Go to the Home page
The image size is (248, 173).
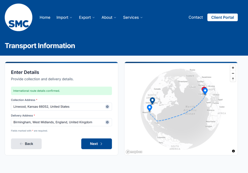[45, 17]
